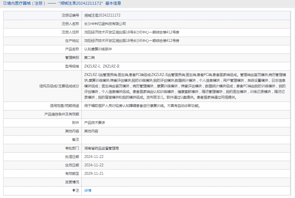Select registration number 湘械注准20242211172 in the table

pos(102,15)
